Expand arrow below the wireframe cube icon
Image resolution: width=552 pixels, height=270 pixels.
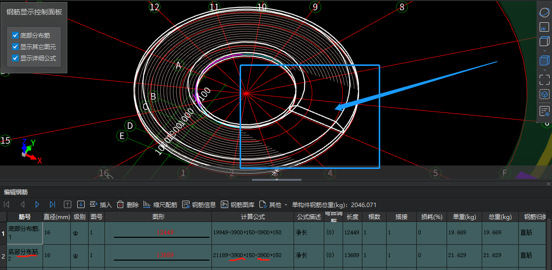(x=545, y=51)
